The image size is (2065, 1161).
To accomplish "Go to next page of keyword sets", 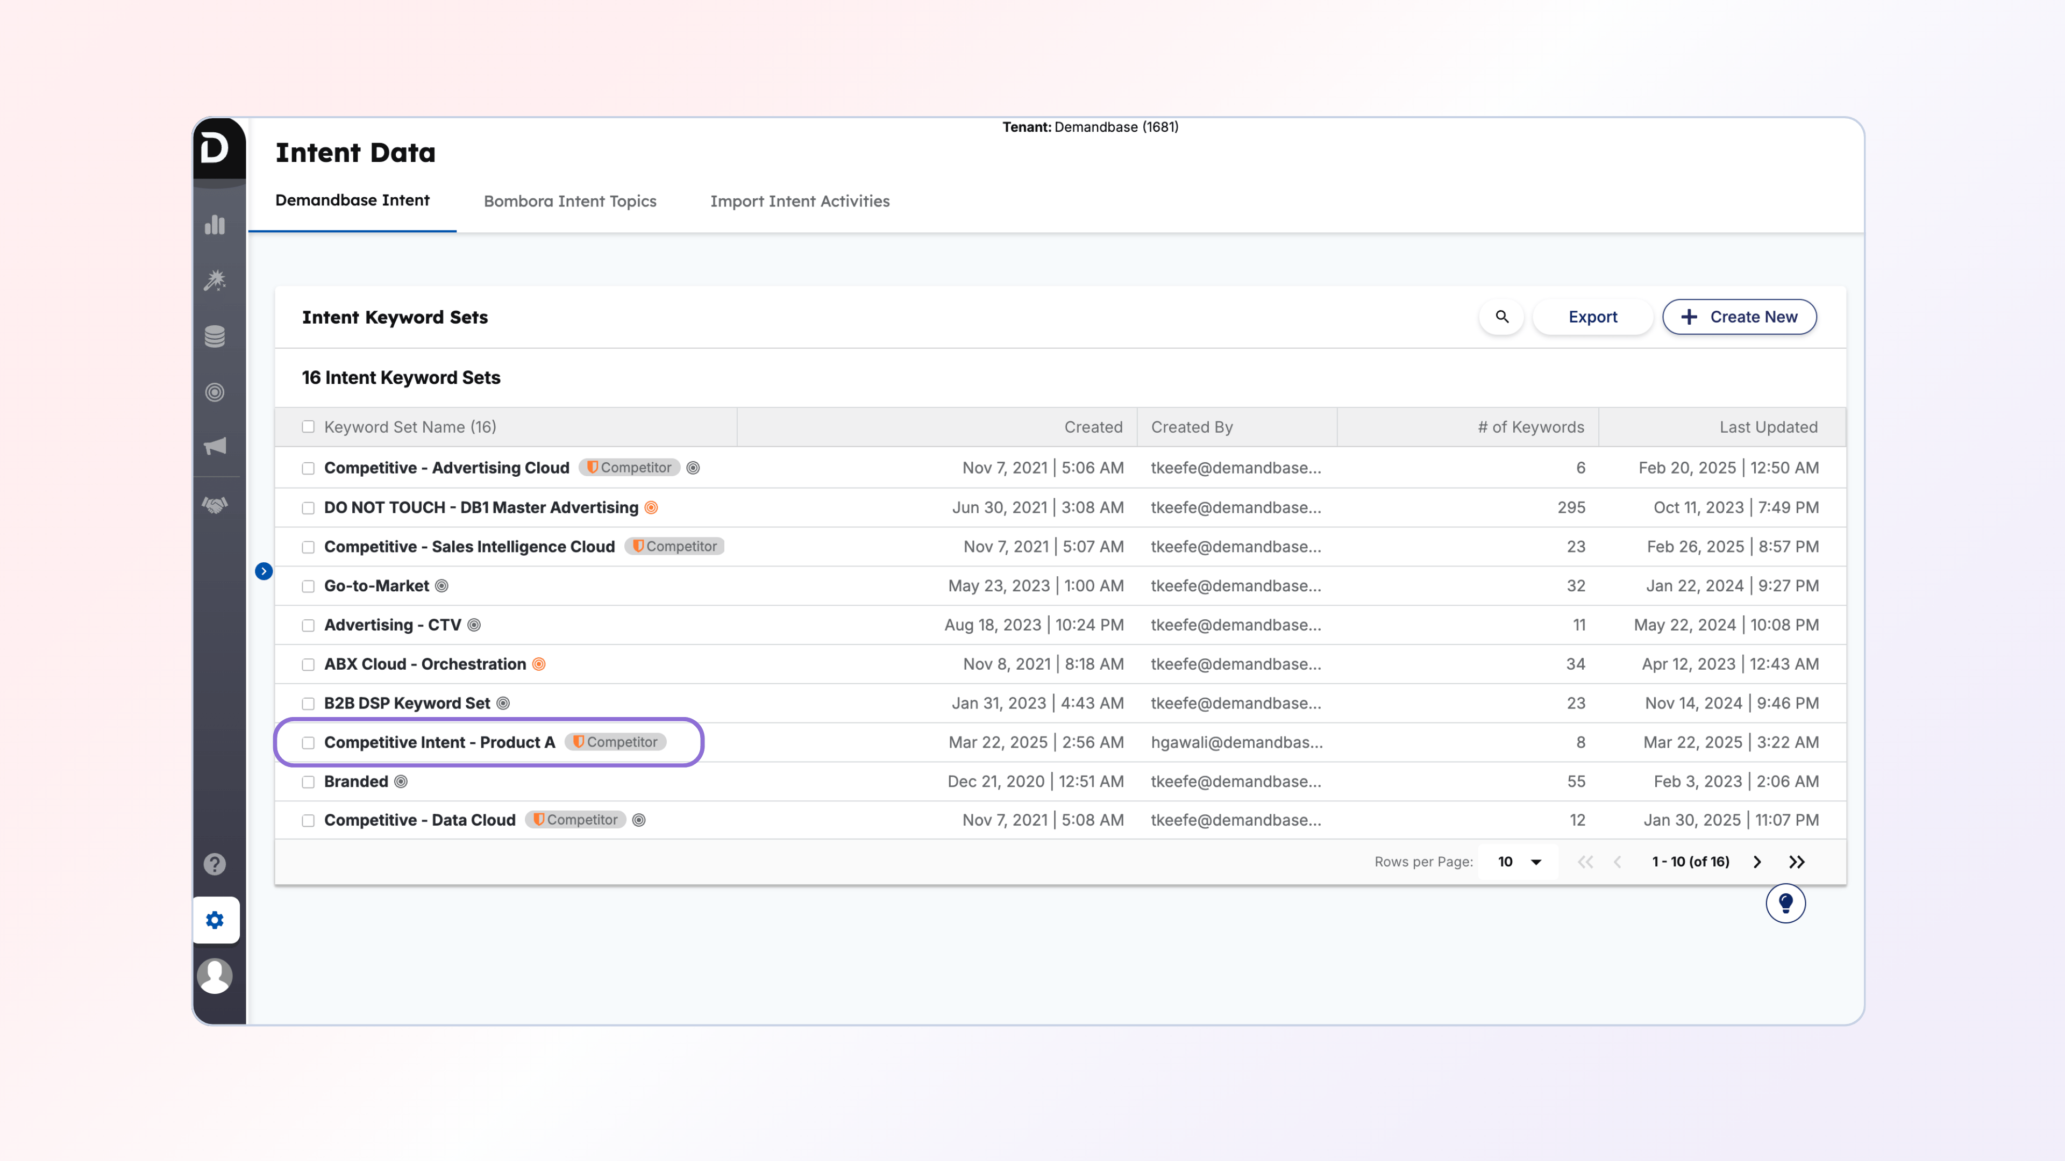I will pyautogui.click(x=1757, y=862).
